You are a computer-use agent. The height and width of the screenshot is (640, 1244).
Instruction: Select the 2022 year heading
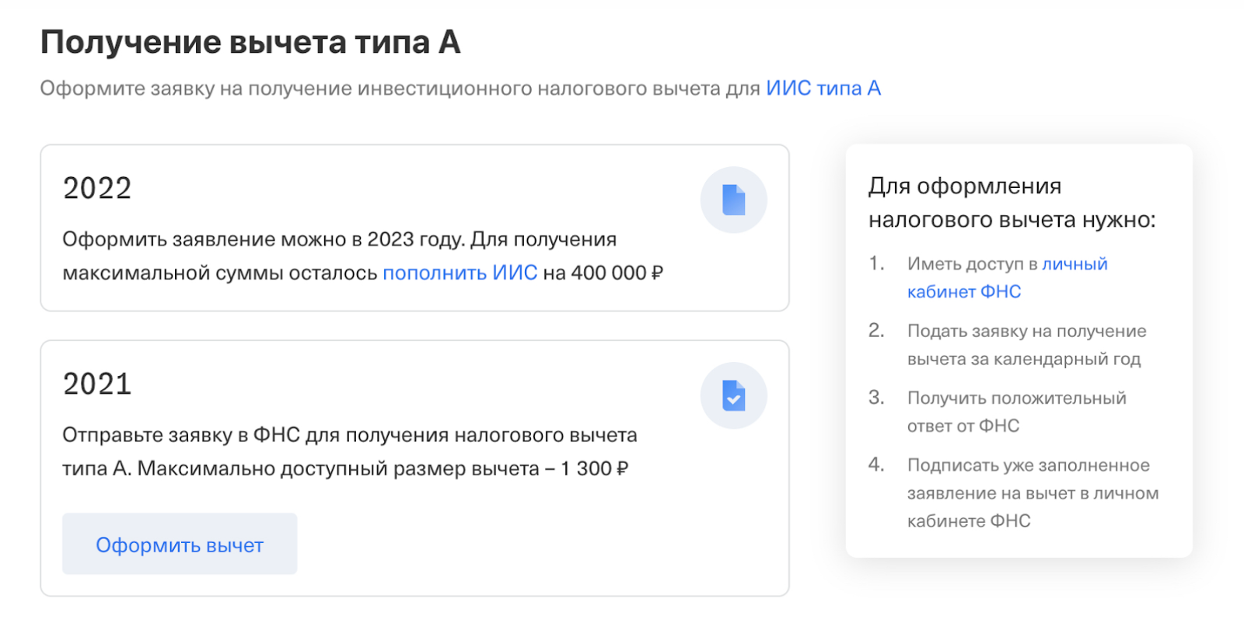[x=97, y=188]
